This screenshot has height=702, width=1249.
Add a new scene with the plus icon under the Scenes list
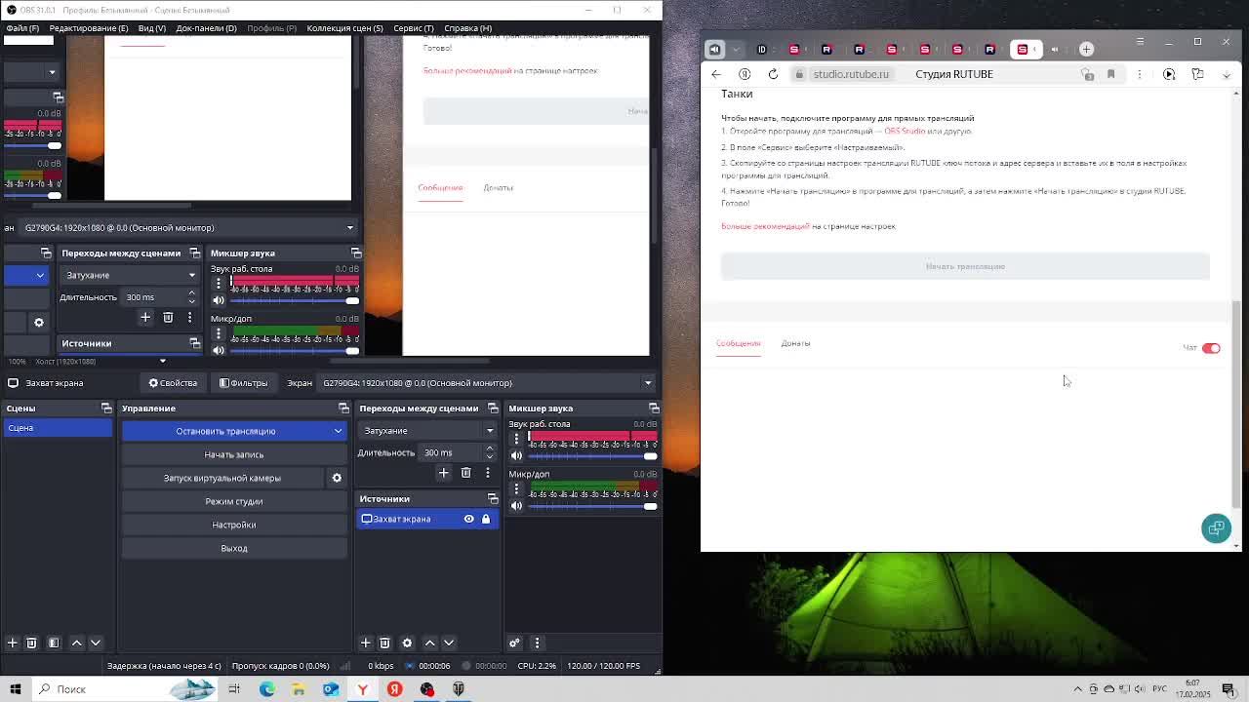pyautogui.click(x=12, y=643)
